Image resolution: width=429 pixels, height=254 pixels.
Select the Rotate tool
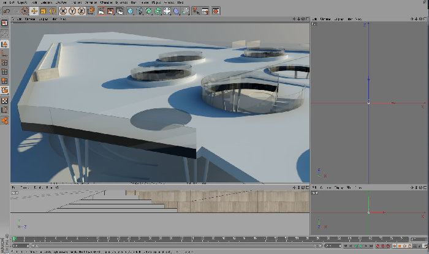(53, 11)
